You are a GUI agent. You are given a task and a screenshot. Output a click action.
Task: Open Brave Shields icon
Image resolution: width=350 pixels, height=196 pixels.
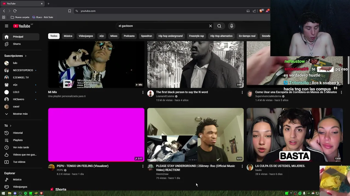click(261, 11)
